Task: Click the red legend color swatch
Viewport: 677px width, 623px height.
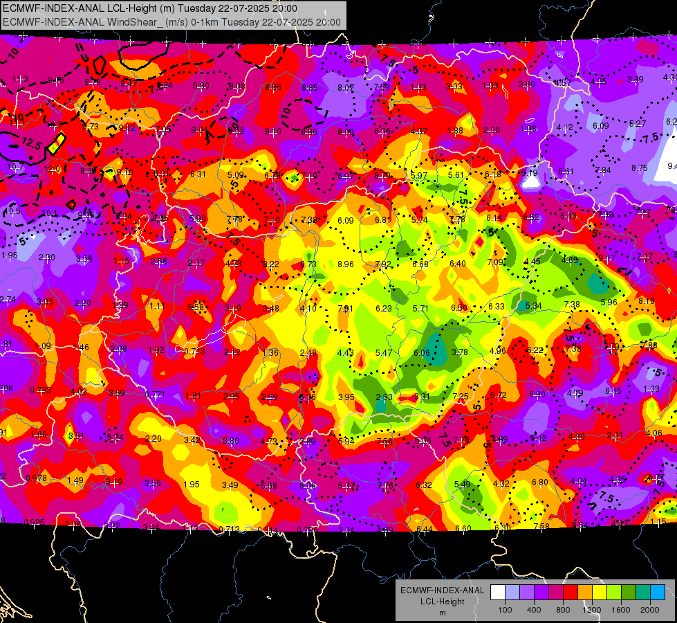Action: pos(571,593)
